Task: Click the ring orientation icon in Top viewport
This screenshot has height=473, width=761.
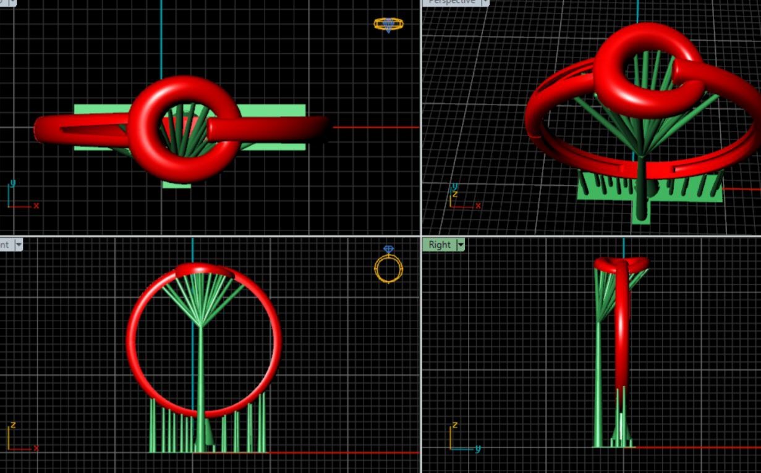Action: [x=388, y=25]
